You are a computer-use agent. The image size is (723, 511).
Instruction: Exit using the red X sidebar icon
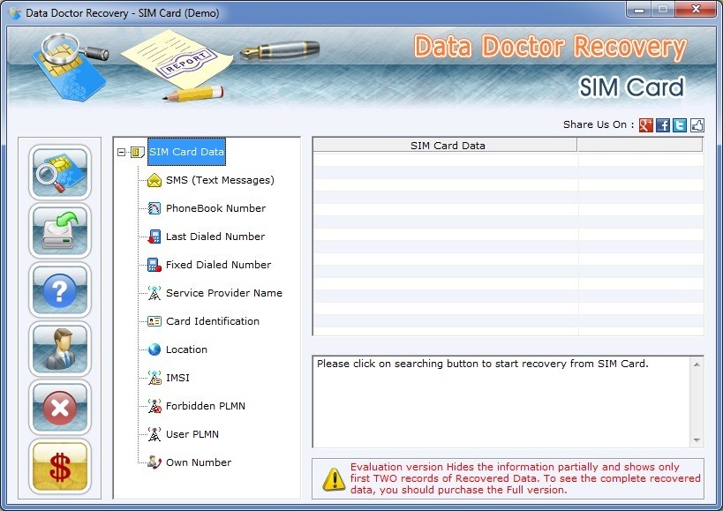click(59, 407)
